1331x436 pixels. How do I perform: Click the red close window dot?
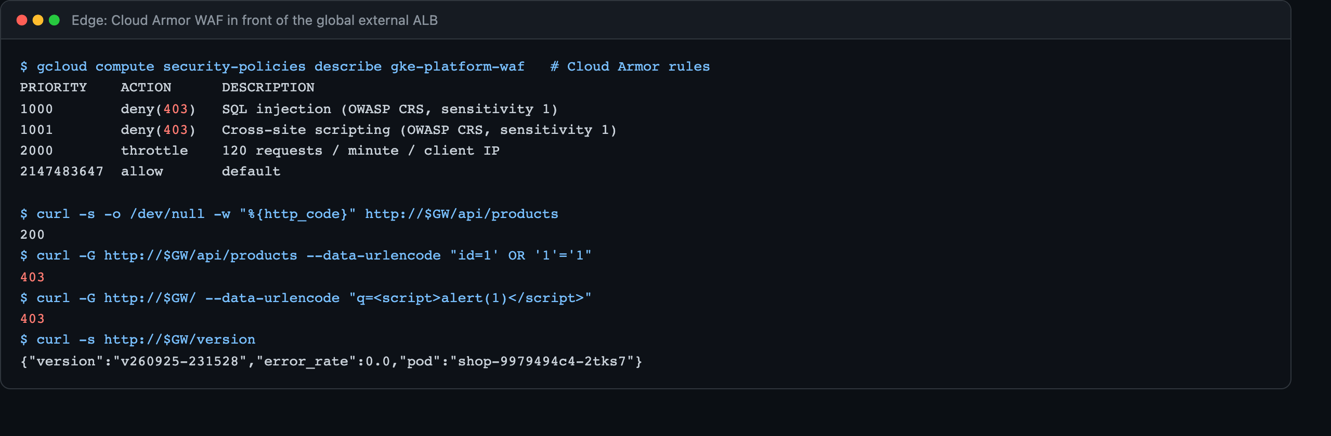coord(22,20)
